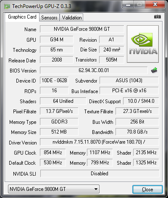Minimize the GPU-Z window
Screen dimensions: 168x198
[128, 5]
